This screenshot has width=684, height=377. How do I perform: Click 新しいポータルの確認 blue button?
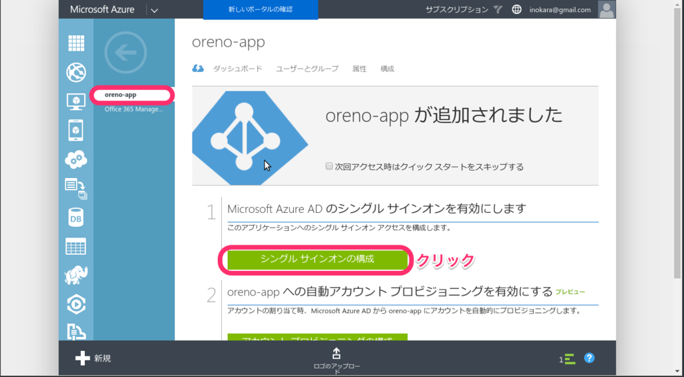(x=261, y=9)
